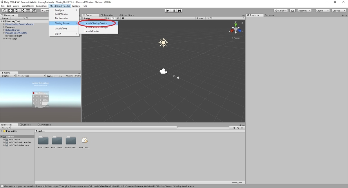Switch to the Services tab
This screenshot has height=188, width=348.
[x=269, y=15]
